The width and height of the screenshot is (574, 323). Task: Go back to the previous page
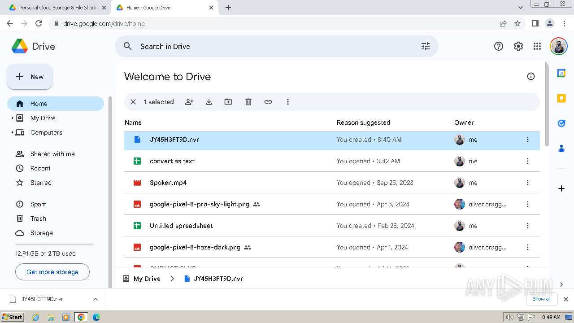pyautogui.click(x=10, y=23)
